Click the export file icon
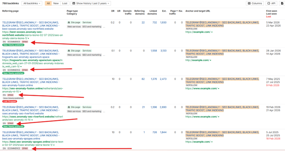285x151 pixels. coord(282,3)
